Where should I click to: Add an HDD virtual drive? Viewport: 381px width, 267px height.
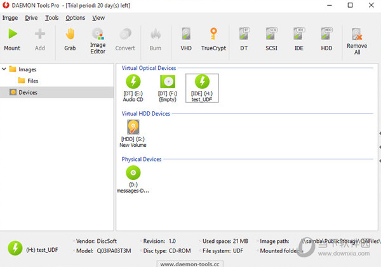326,40
